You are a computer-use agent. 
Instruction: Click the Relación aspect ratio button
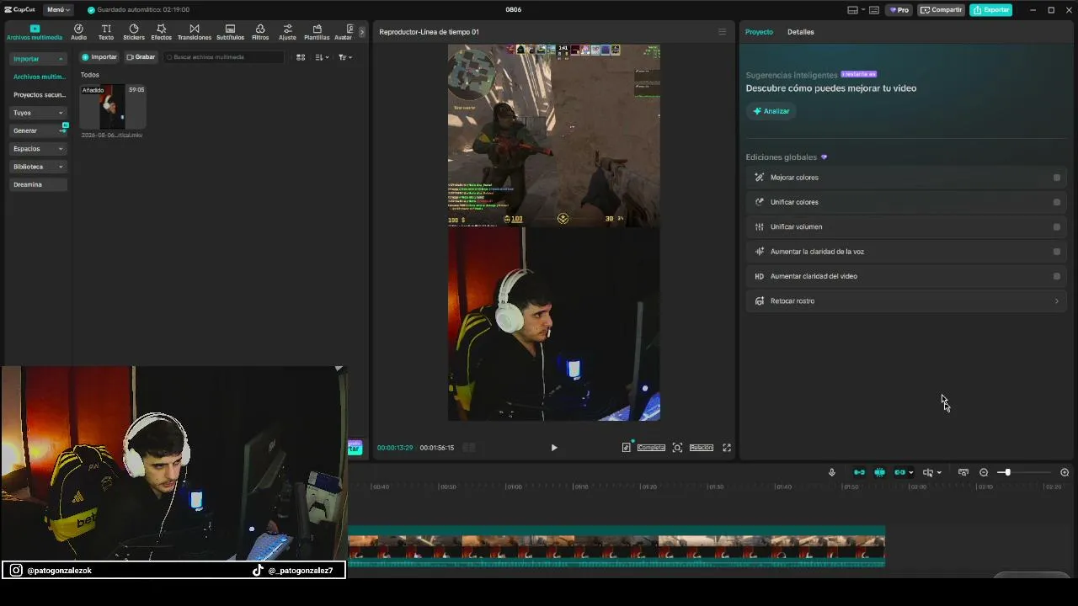[x=702, y=448]
